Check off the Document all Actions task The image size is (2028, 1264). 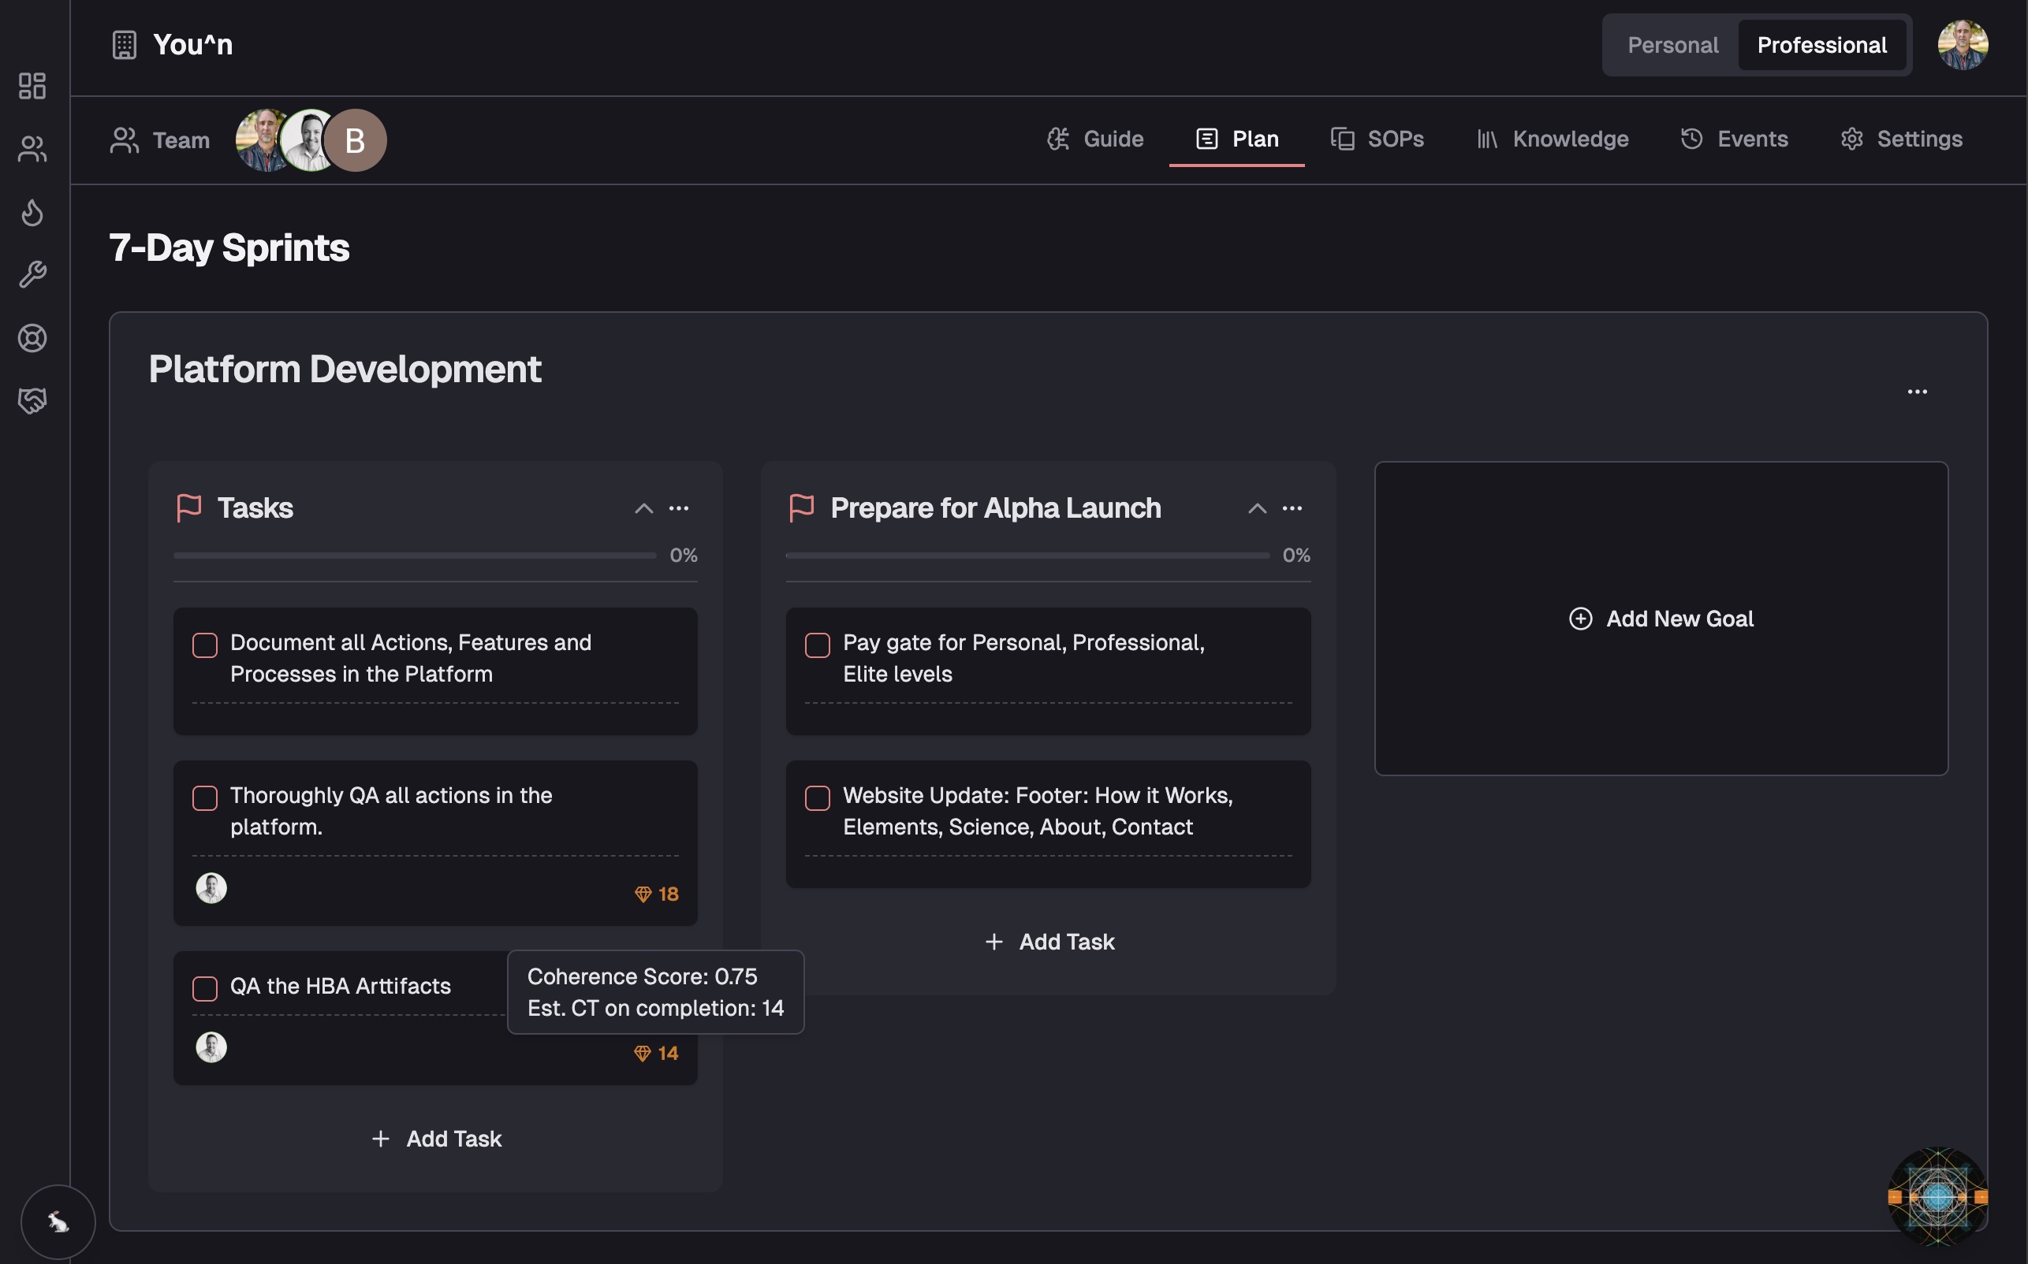point(204,645)
